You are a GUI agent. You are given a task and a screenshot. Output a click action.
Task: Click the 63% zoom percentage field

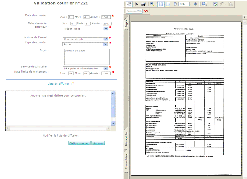[184, 4]
